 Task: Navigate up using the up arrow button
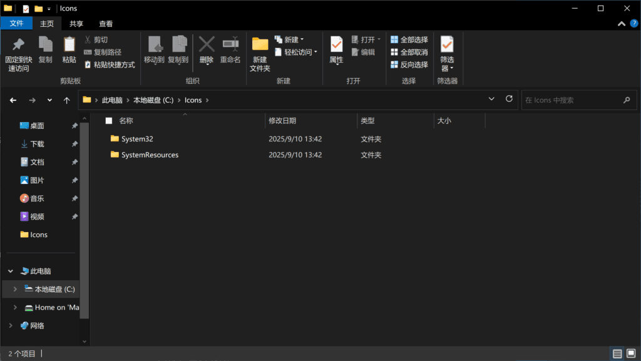[x=66, y=99]
